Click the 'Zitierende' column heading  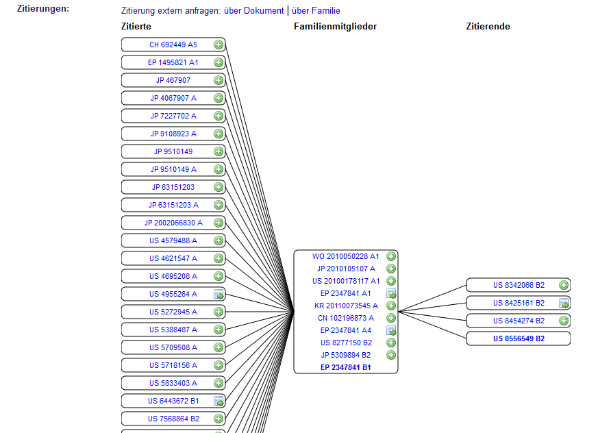(488, 27)
